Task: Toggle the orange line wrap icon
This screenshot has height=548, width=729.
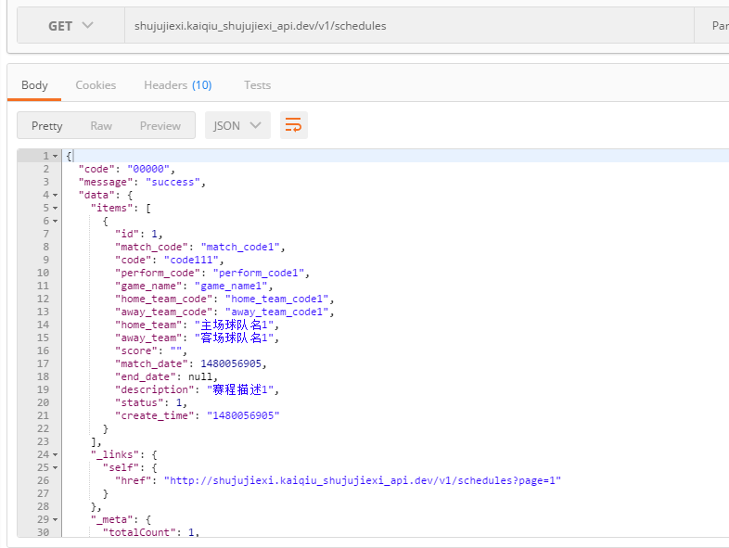Action: pos(293,125)
